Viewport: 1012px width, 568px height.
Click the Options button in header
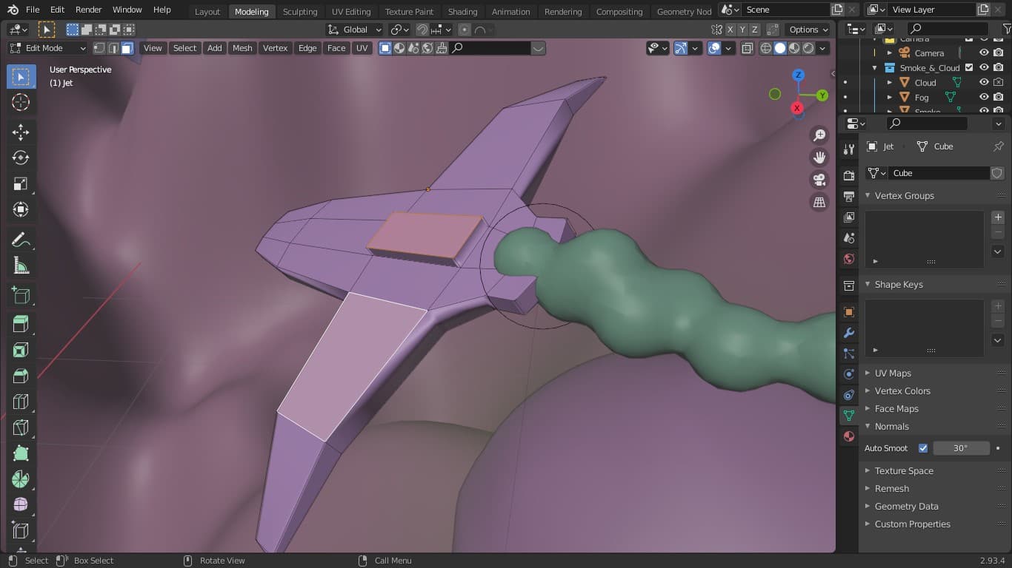point(808,30)
